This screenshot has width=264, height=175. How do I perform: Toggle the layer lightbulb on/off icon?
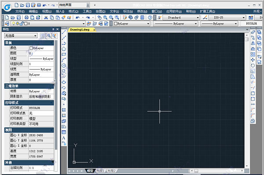(13, 24)
